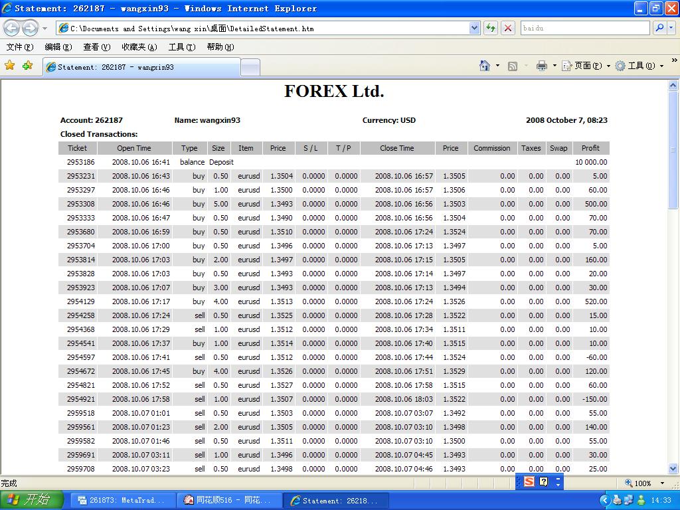This screenshot has width=680, height=510.
Task: Click the red Stop loading icon
Action: (508, 28)
